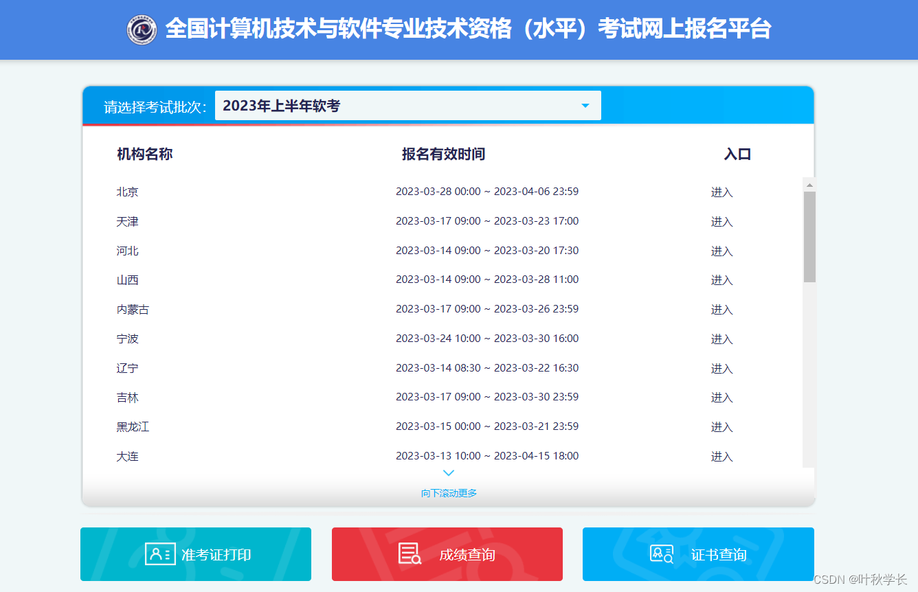Click 进入 for 北京
Viewport: 918px width, 592px height.
pyautogui.click(x=722, y=192)
